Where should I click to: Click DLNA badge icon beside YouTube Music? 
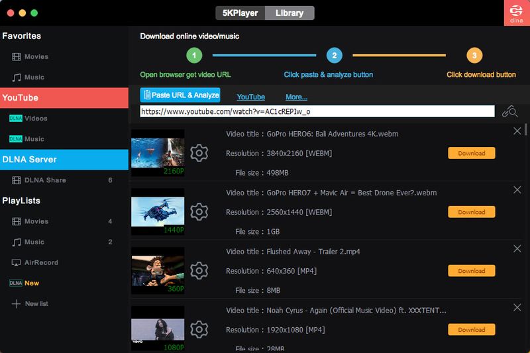tap(15, 139)
